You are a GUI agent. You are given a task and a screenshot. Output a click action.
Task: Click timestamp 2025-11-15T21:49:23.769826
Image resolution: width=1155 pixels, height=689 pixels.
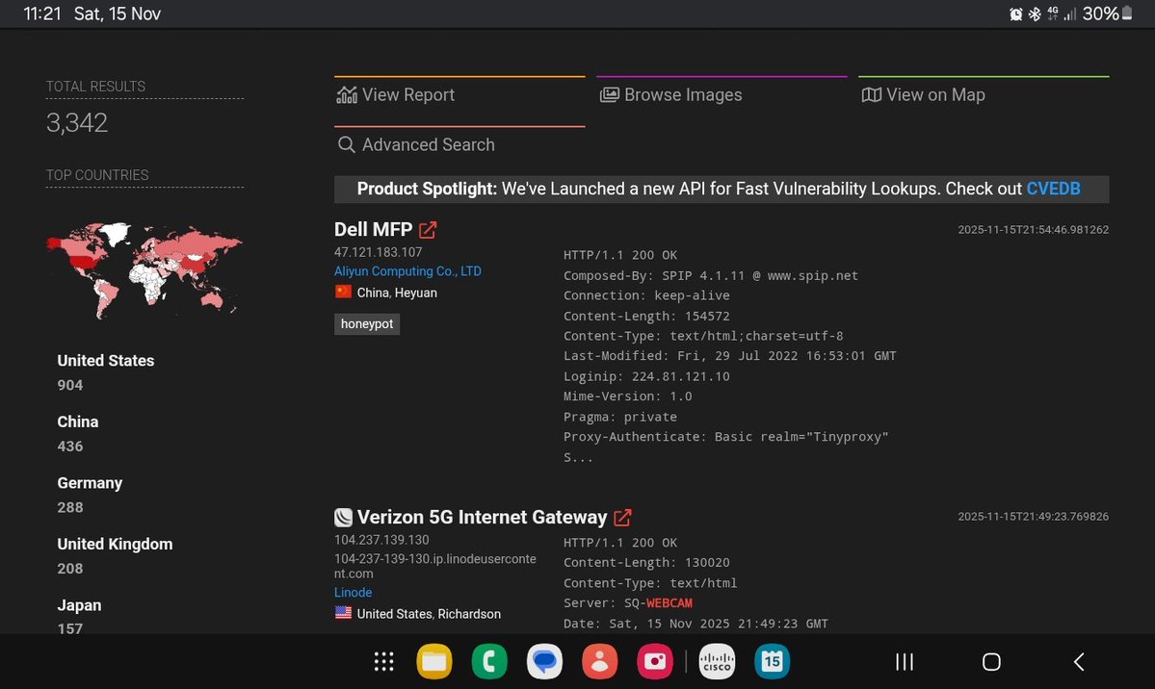coord(1034,517)
